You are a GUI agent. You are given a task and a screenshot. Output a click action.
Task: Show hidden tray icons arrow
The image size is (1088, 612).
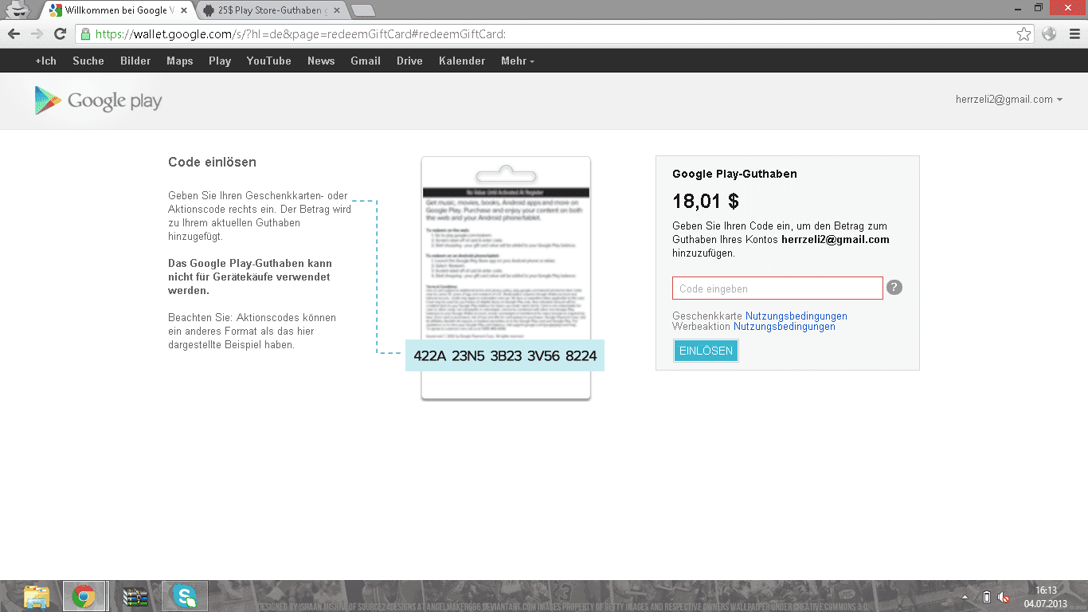(965, 597)
